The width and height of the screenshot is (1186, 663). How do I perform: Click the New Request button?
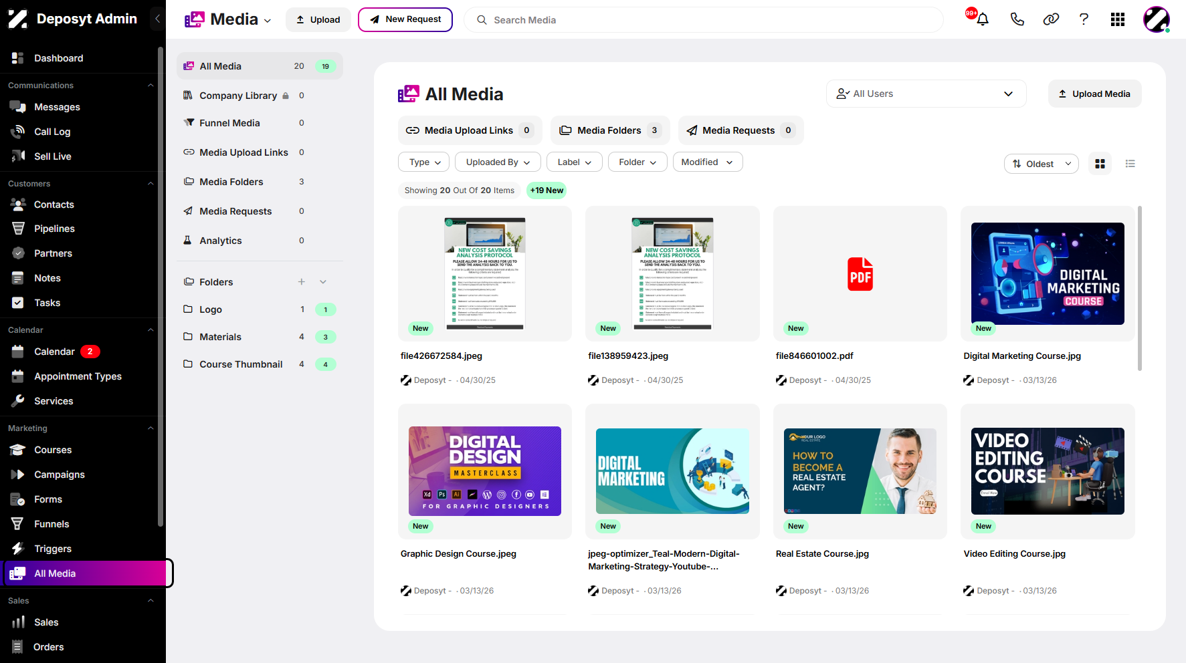coord(405,19)
